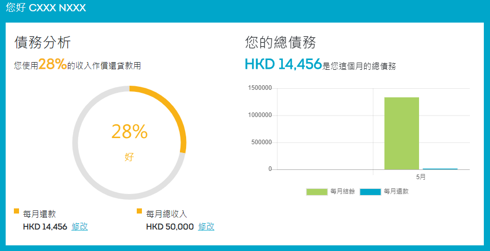The image size is (490, 251).
Task: Click the orange square beside 每月總收入
Action: pyautogui.click(x=139, y=211)
